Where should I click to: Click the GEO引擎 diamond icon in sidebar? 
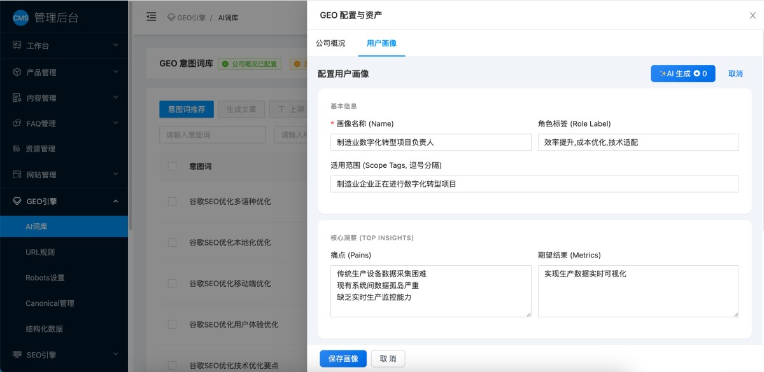17,202
